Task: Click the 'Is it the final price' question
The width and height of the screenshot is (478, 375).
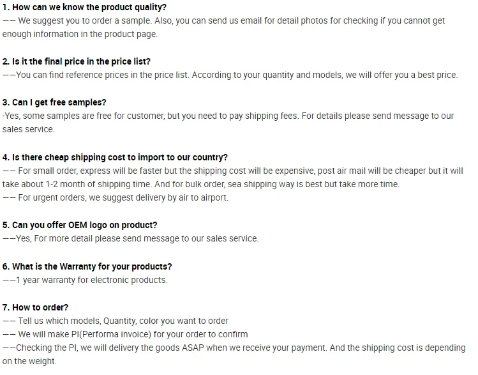Action: point(77,61)
